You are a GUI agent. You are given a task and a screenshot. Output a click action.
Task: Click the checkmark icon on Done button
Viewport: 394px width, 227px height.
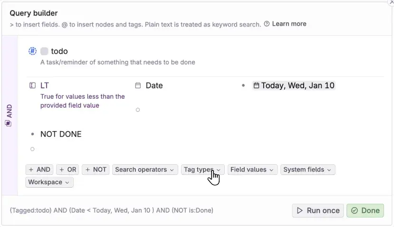point(354,210)
